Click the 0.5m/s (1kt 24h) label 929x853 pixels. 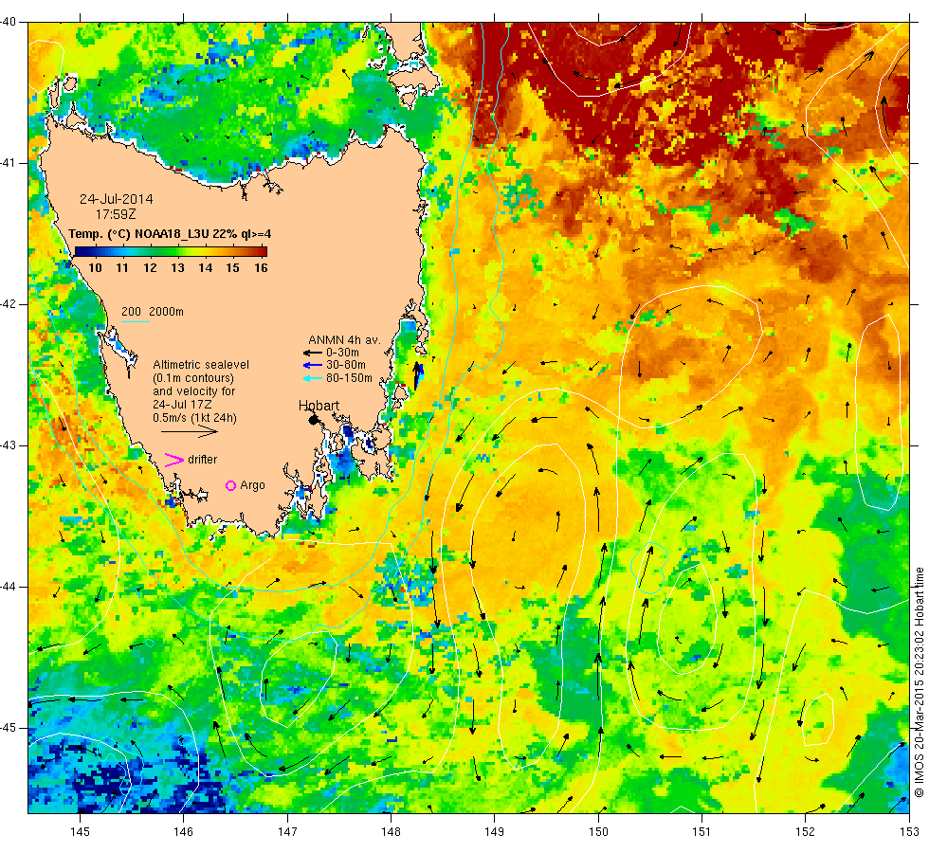click(194, 418)
